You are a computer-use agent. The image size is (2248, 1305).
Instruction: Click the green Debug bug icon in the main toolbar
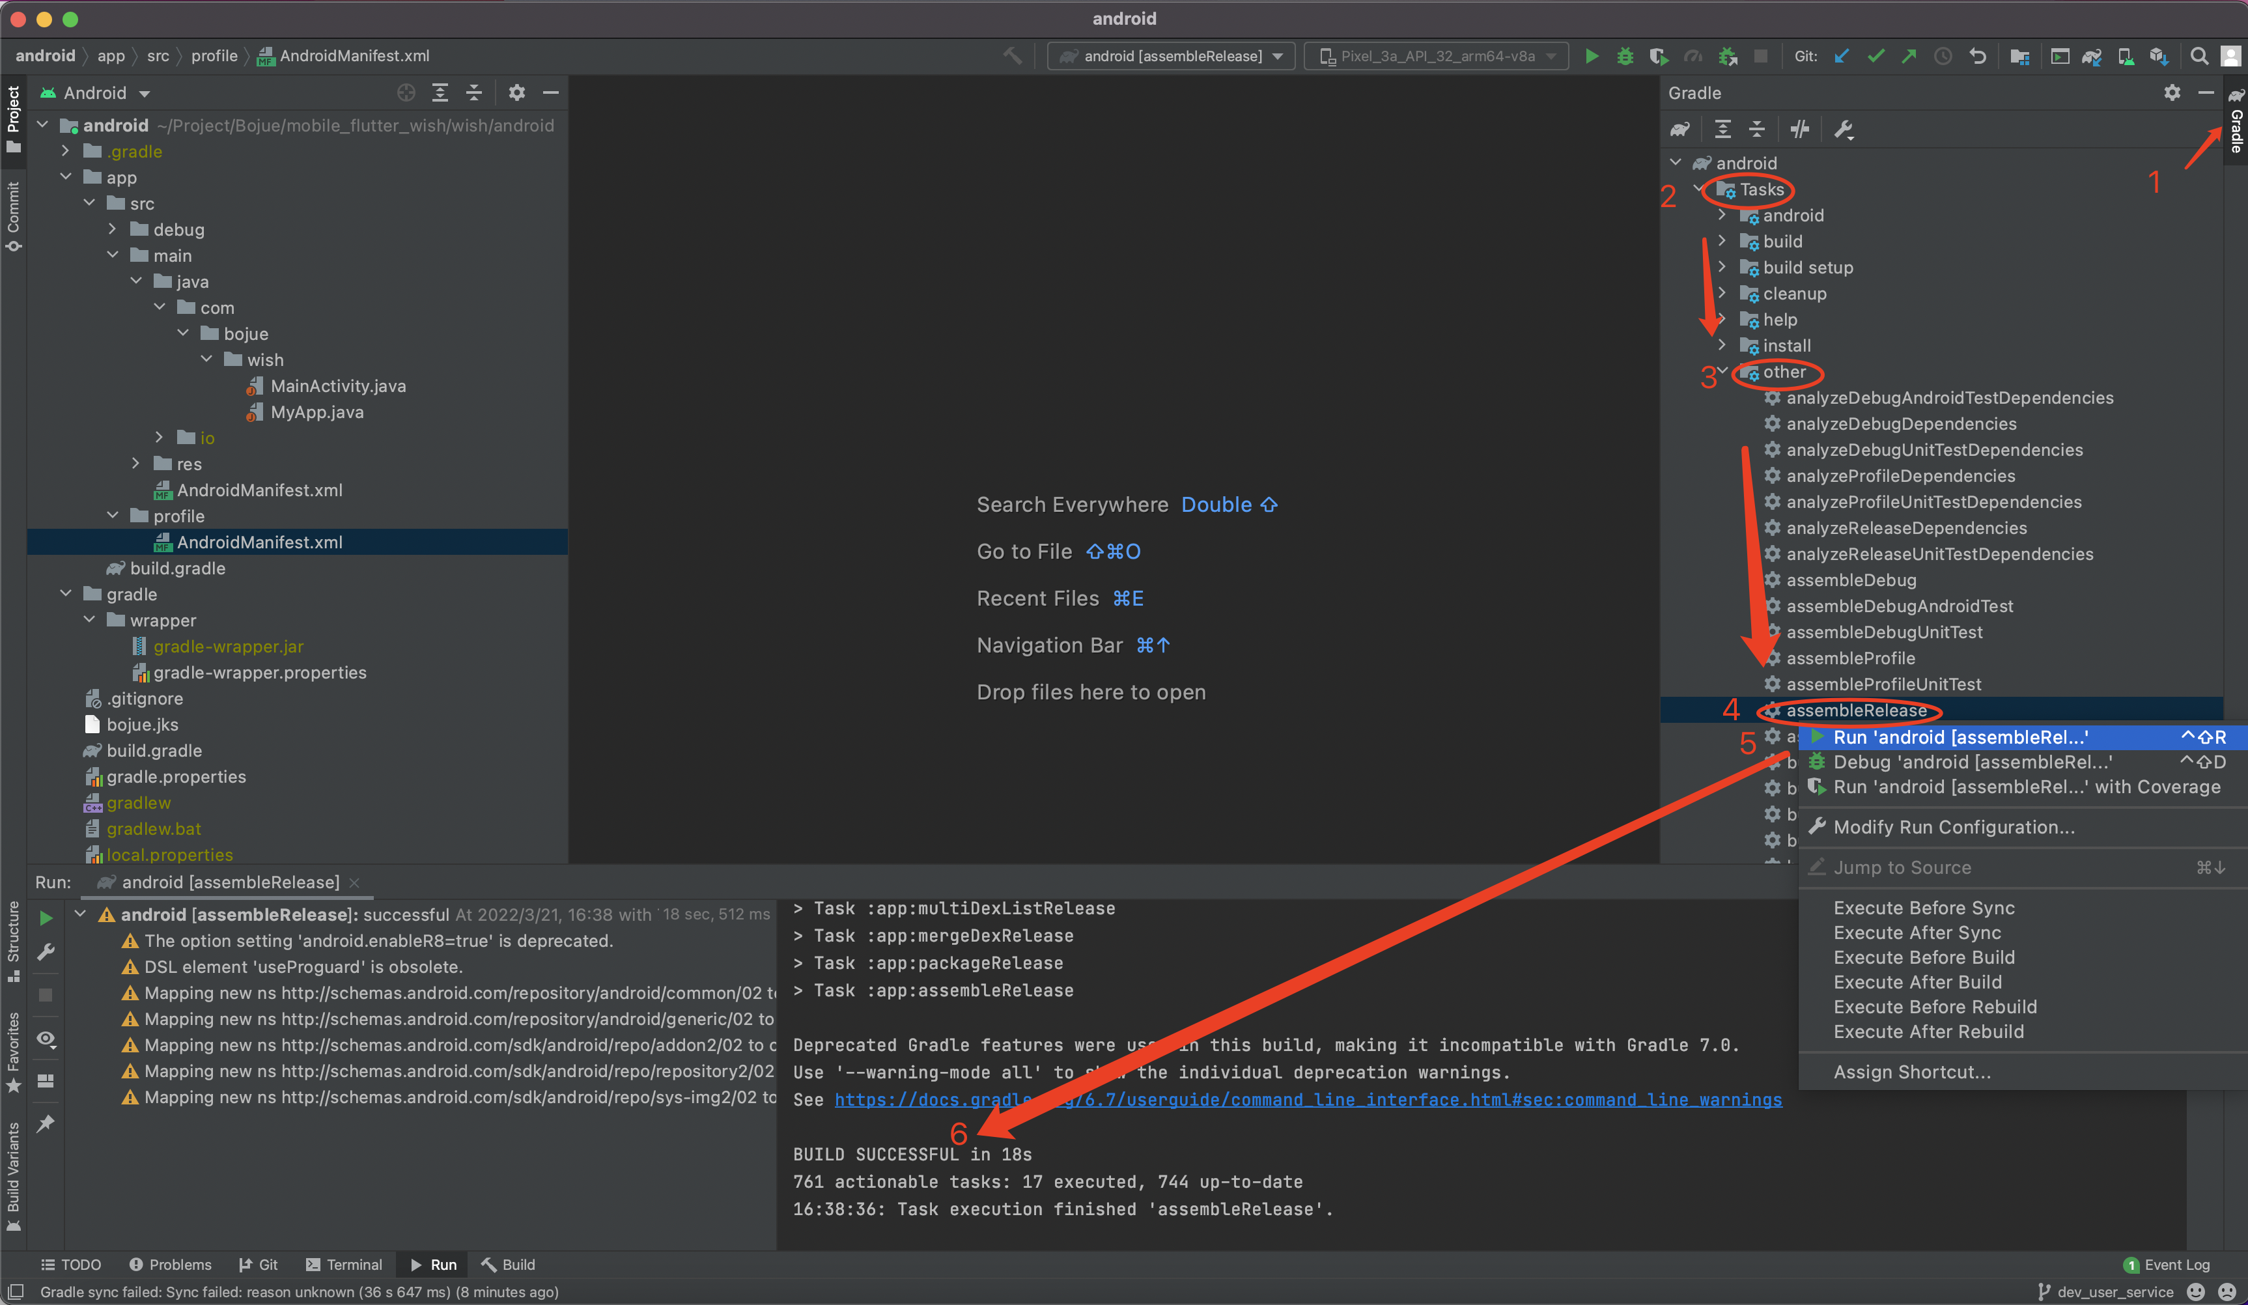[1624, 56]
